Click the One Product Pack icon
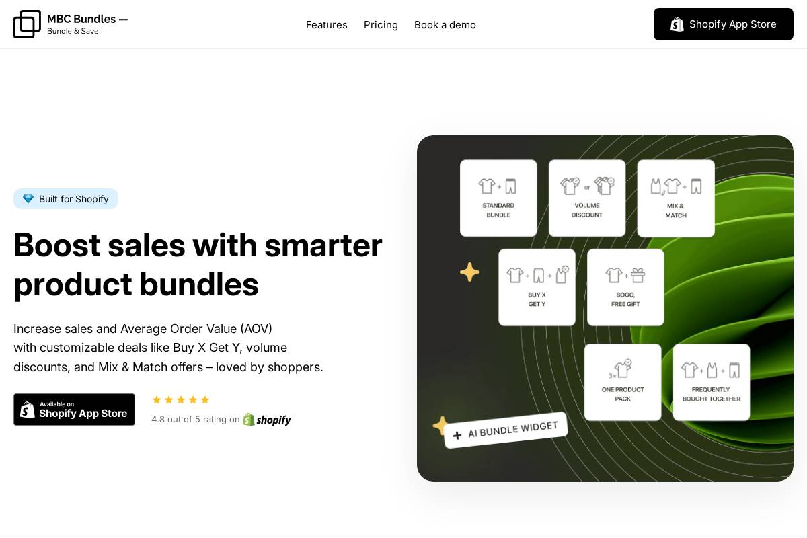This screenshot has height=538, width=807. pyautogui.click(x=623, y=370)
